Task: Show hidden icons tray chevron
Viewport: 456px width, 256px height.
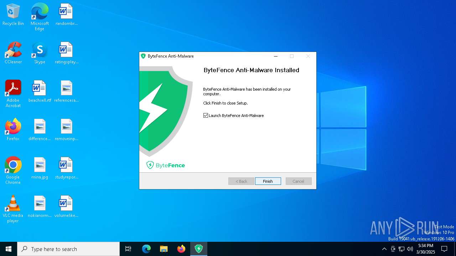Action: [384, 249]
